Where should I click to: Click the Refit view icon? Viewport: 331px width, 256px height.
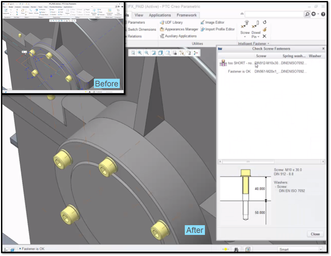pos(133,53)
